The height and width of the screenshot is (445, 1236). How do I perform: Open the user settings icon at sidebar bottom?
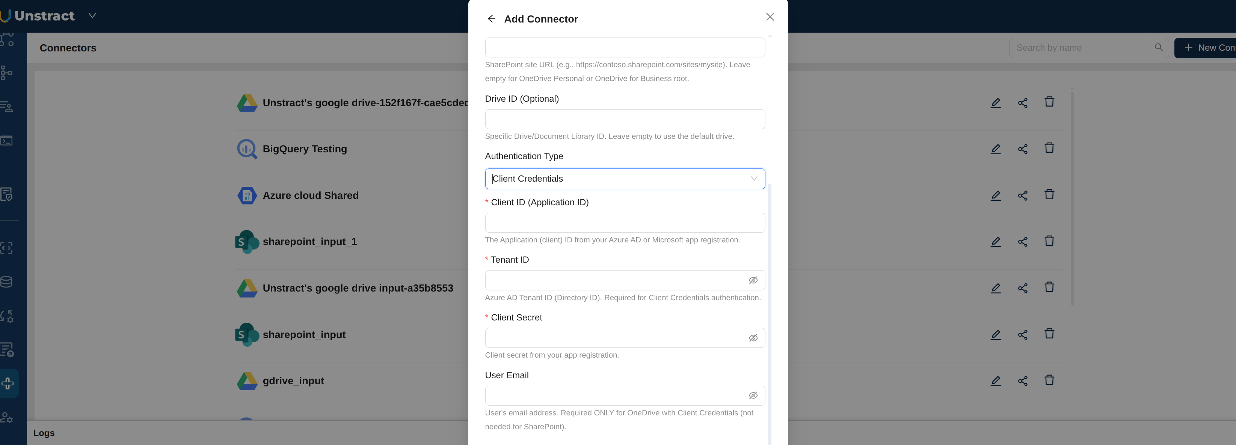[x=7, y=418]
